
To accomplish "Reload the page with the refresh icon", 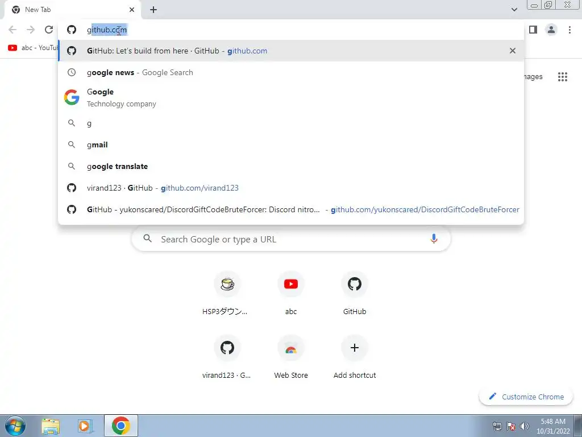I will click(x=49, y=30).
